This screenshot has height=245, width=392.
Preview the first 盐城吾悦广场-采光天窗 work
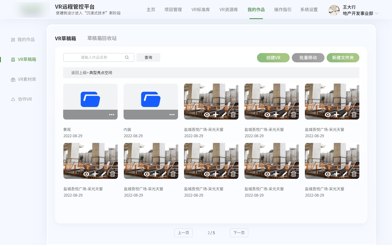[x=207, y=115]
